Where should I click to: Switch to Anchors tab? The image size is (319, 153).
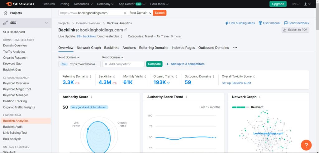[x=129, y=48]
